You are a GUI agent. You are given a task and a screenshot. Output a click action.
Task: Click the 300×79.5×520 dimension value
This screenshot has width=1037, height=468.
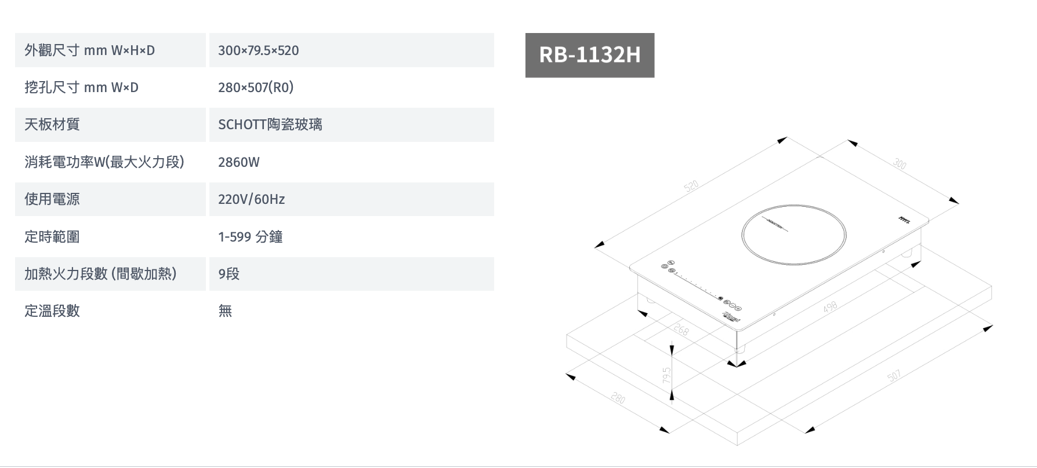pyautogui.click(x=259, y=50)
